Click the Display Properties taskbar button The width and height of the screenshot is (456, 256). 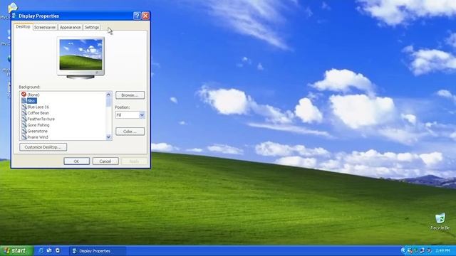coord(98,251)
